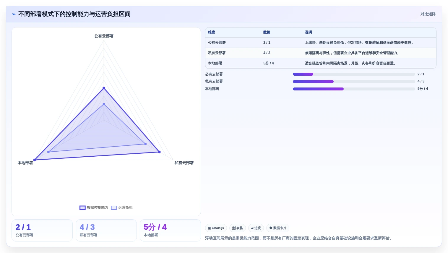This screenshot has height=253, width=448.
Task: Click the 5分 / 4 本地部署 data card
Action: pyautogui.click(x=170, y=230)
